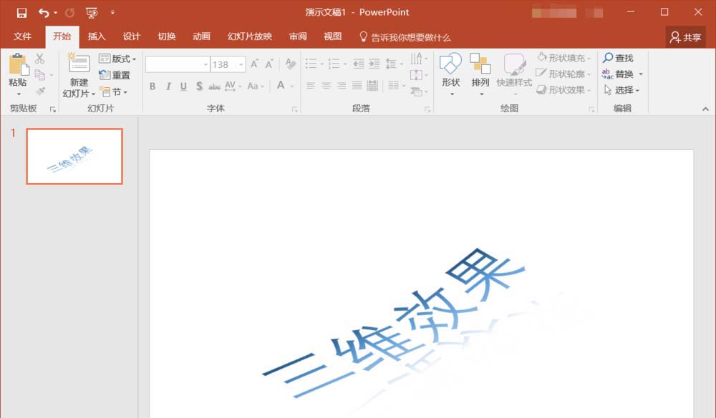This screenshot has height=418, width=716.
Task: Switch to the 动画 tab
Action: point(201,36)
